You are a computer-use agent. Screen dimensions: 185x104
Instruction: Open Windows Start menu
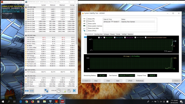3,101
